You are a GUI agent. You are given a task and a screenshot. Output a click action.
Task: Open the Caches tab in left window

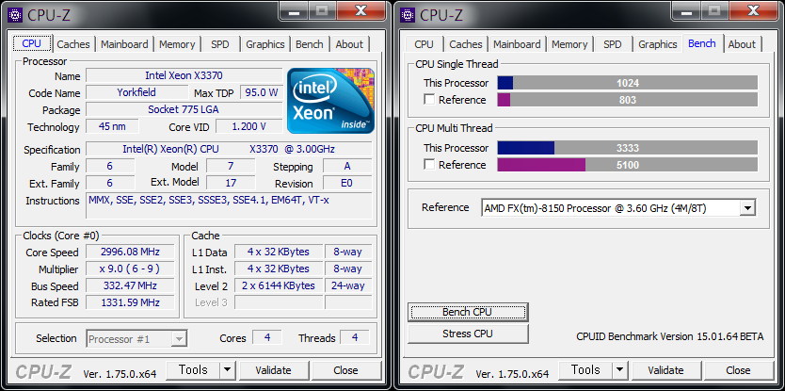point(73,44)
